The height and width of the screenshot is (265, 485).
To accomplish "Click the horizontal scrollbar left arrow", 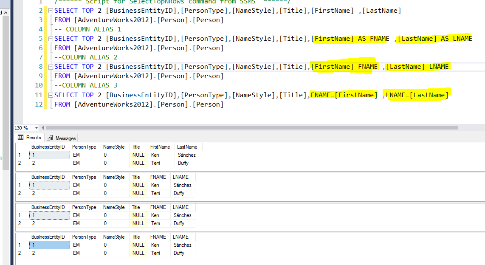I will 43,128.
